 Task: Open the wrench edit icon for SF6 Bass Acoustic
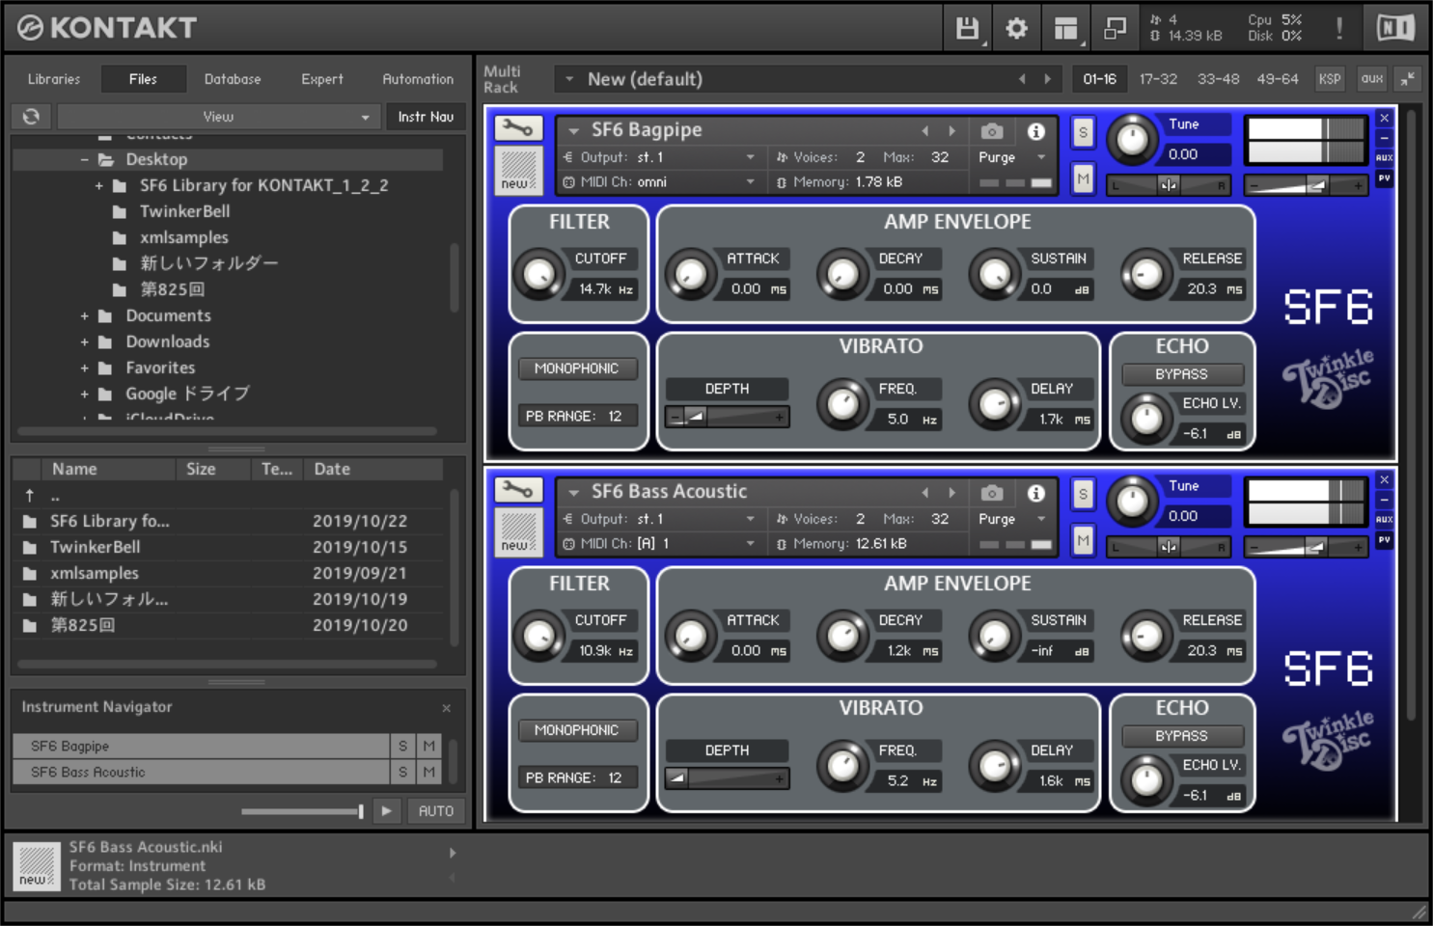click(518, 490)
